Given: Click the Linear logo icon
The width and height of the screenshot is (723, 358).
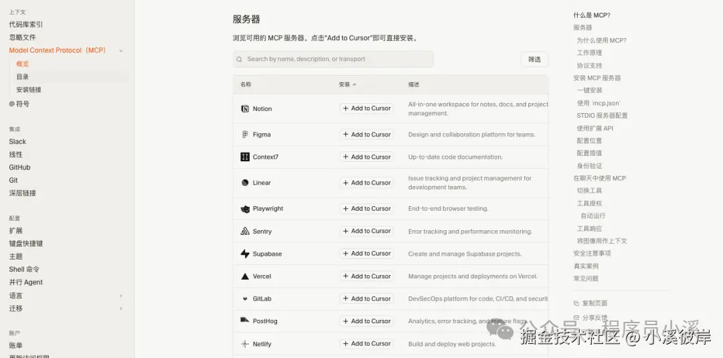Looking at the screenshot, I should 245,183.
